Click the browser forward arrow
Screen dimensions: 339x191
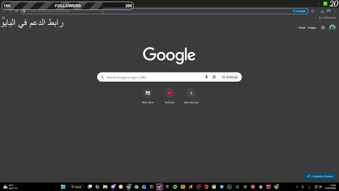(x=10, y=11)
